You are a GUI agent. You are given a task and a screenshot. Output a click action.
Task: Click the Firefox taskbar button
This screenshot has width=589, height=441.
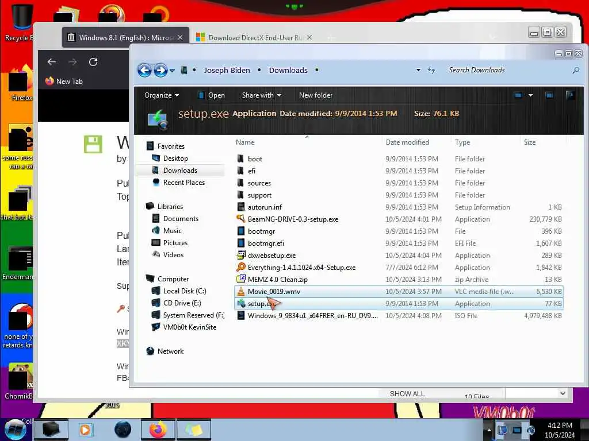pyautogui.click(x=158, y=430)
